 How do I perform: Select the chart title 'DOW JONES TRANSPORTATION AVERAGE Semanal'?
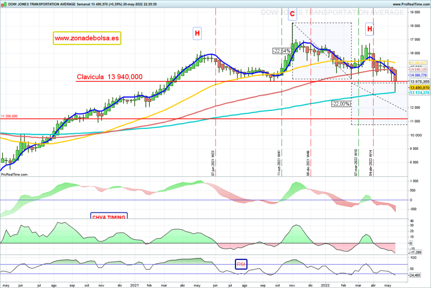[49, 4]
